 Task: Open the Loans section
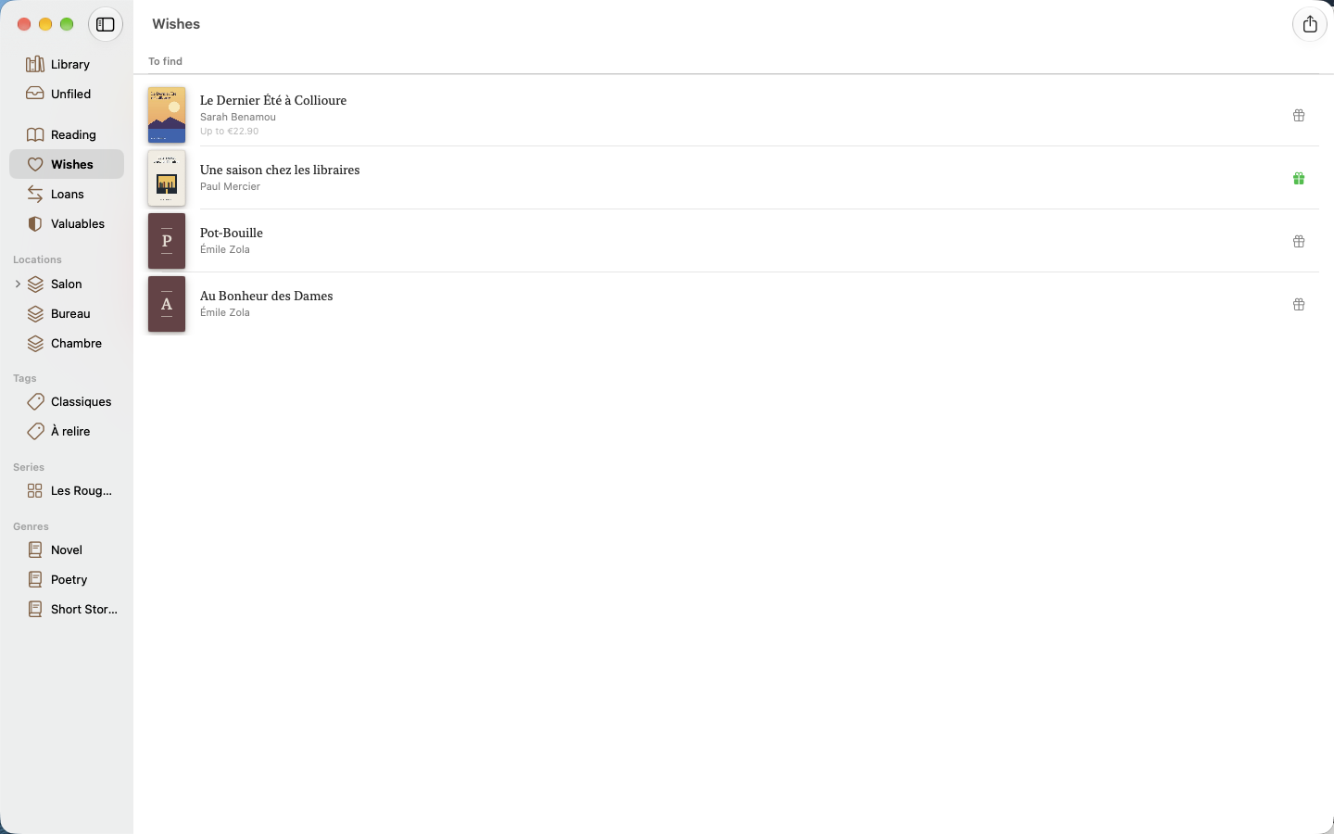tap(67, 194)
